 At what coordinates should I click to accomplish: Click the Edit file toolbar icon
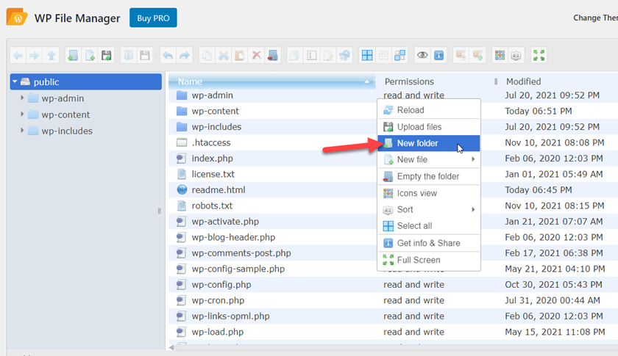328,56
